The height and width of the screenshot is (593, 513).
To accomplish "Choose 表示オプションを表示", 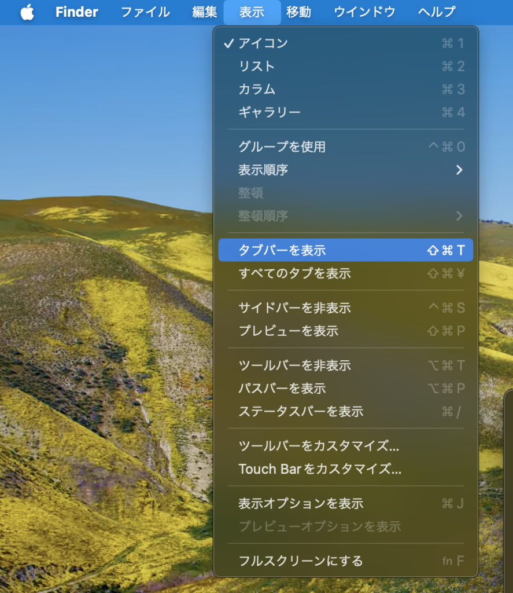I will pyautogui.click(x=346, y=503).
